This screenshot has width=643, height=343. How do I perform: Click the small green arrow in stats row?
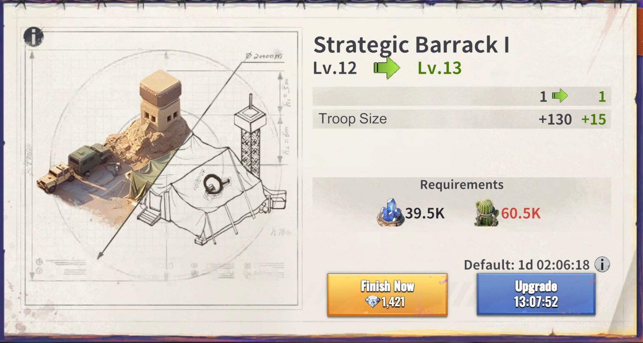(560, 96)
